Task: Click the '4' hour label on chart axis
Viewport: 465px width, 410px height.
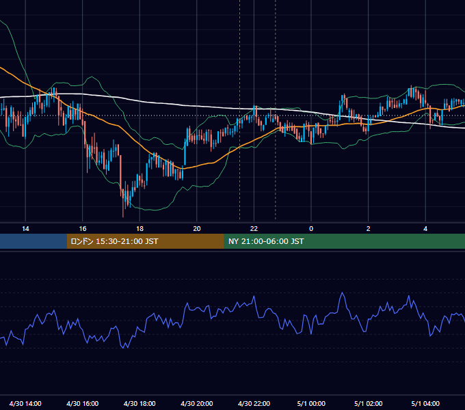Action: click(425, 229)
